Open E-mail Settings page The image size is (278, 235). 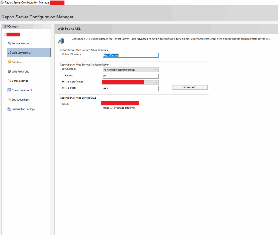point(20,81)
